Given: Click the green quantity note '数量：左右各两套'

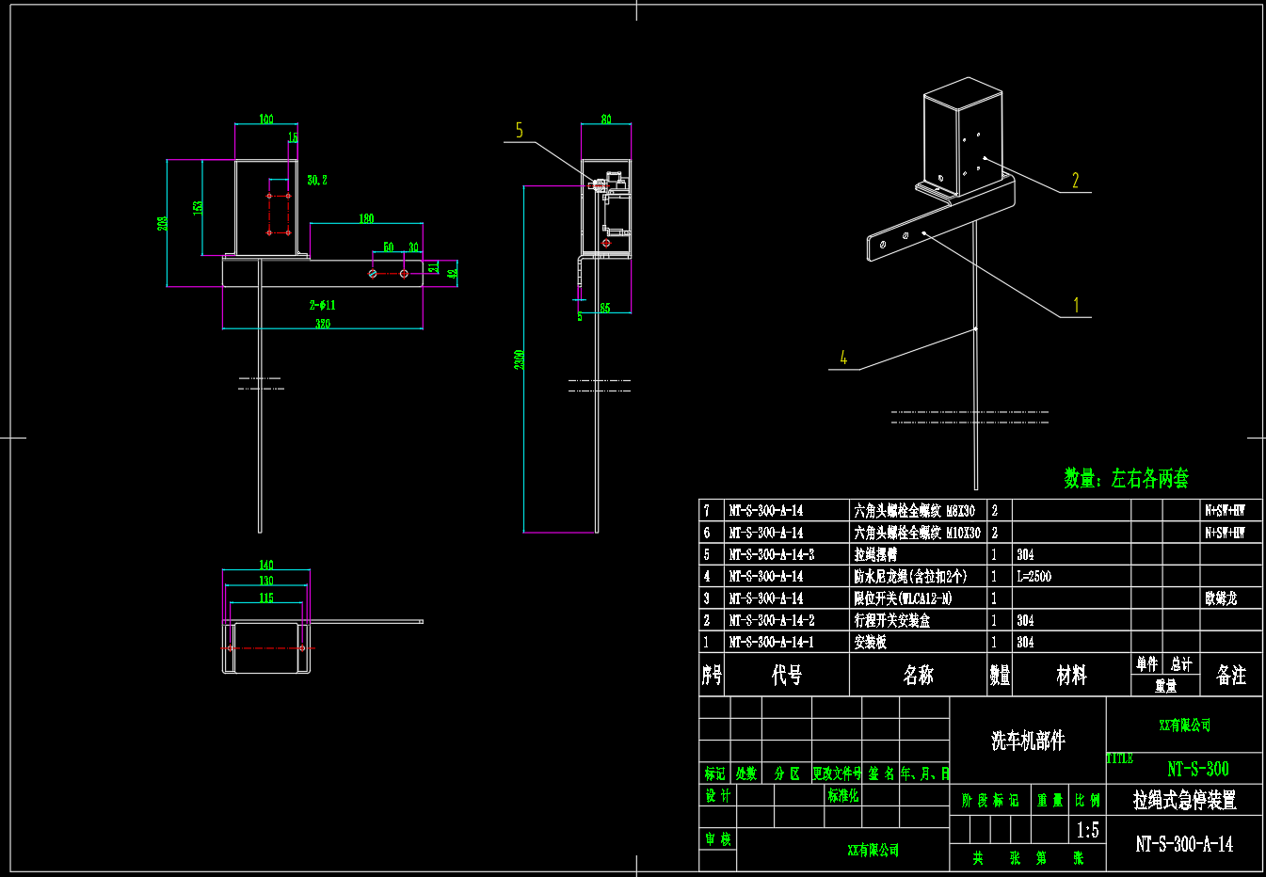Looking at the screenshot, I should 1126,478.
